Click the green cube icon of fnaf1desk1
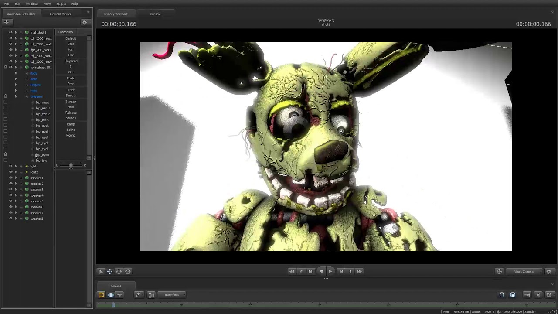Image resolution: width=558 pixels, height=314 pixels. 27,32
